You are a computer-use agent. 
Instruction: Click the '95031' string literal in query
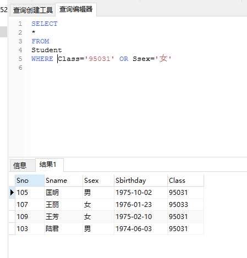click(x=99, y=59)
